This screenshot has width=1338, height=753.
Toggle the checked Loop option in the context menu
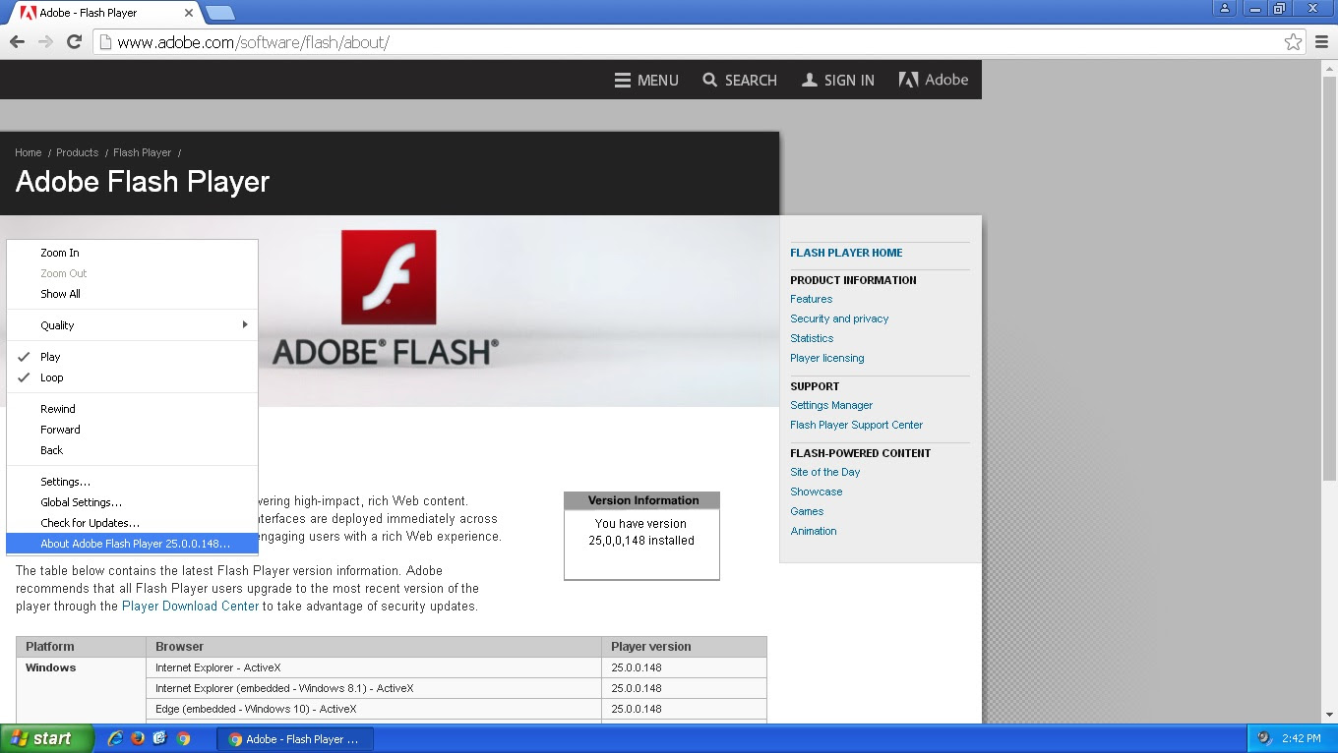tap(132, 377)
